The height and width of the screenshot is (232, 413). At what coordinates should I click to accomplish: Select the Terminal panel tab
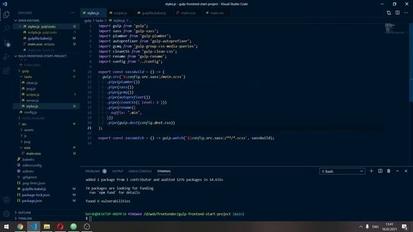coord(164,171)
